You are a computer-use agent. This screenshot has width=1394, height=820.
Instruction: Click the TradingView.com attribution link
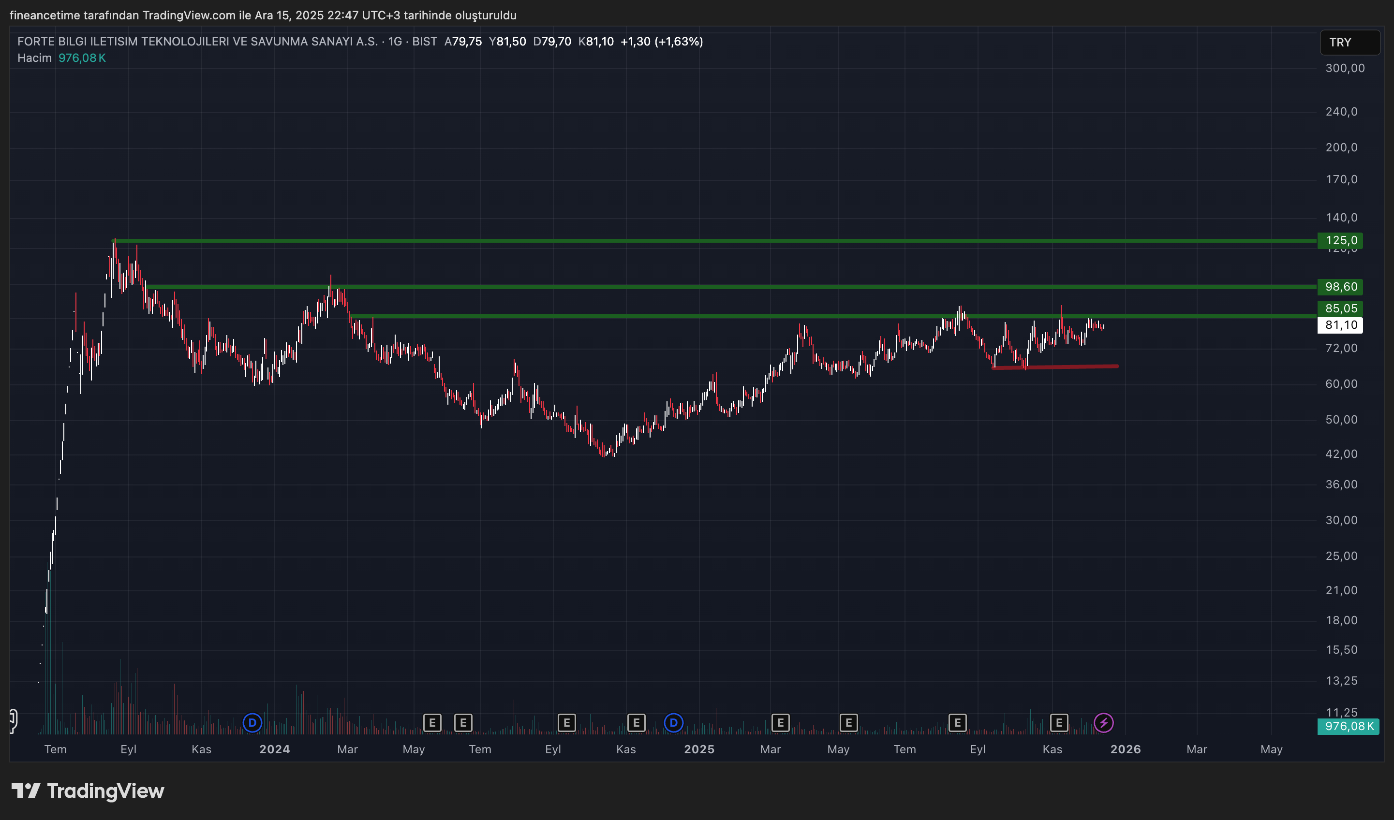(x=188, y=15)
